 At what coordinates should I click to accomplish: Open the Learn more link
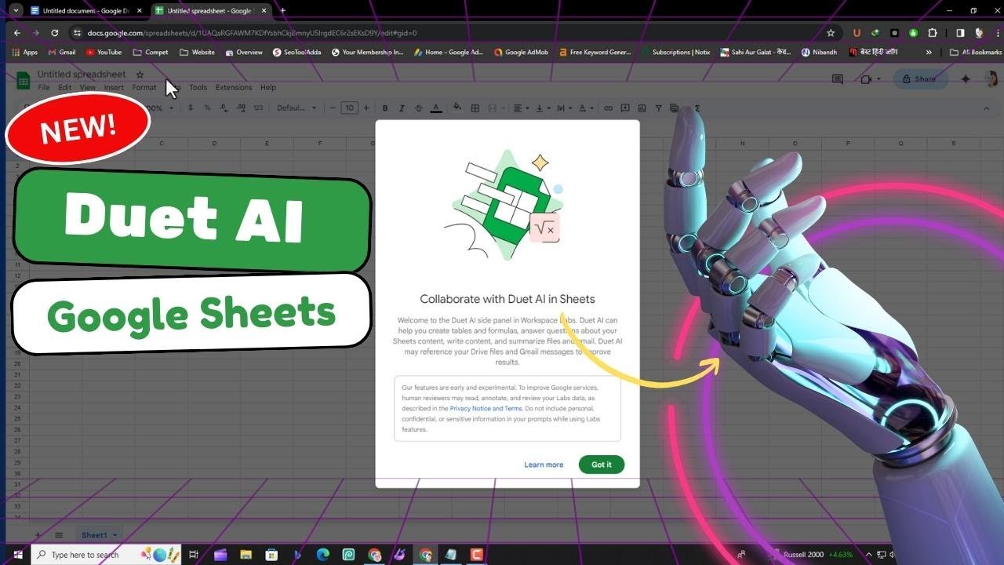[544, 465]
